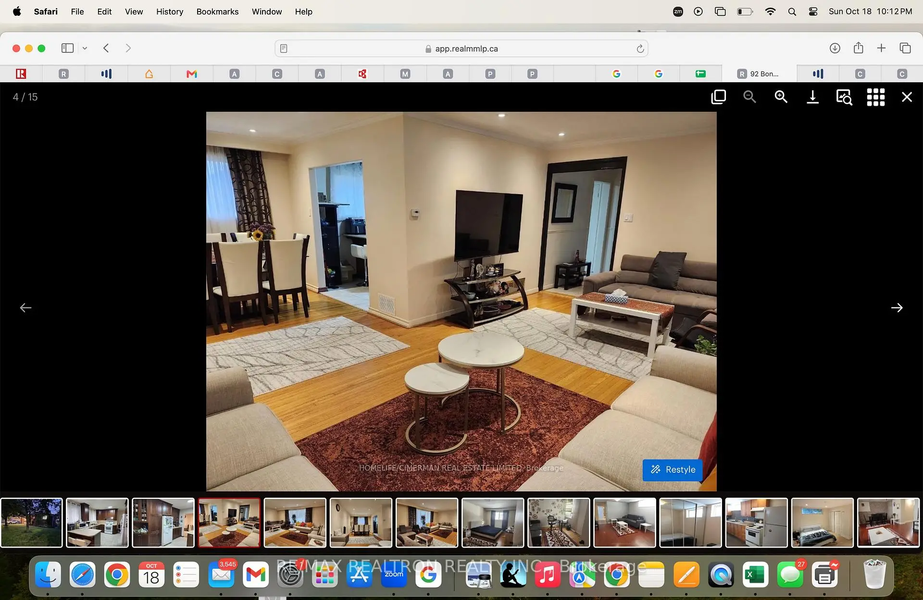Zoom out of the photo

tap(749, 97)
